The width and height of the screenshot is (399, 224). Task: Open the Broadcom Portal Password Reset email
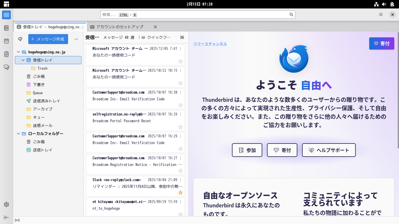135,120
